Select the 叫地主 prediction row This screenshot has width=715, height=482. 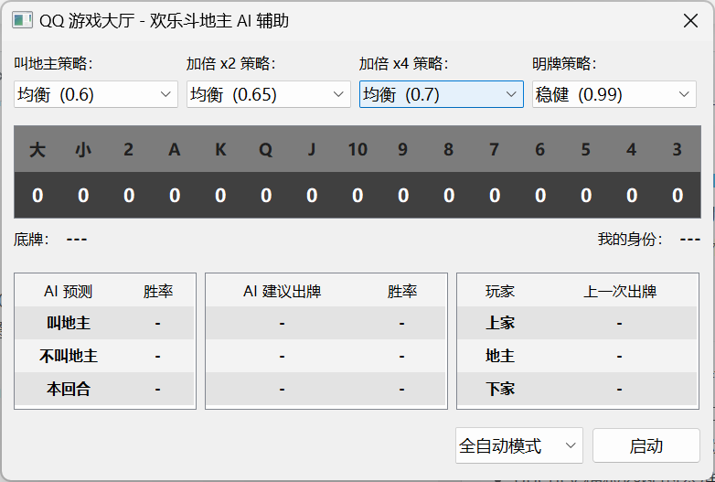click(x=104, y=323)
